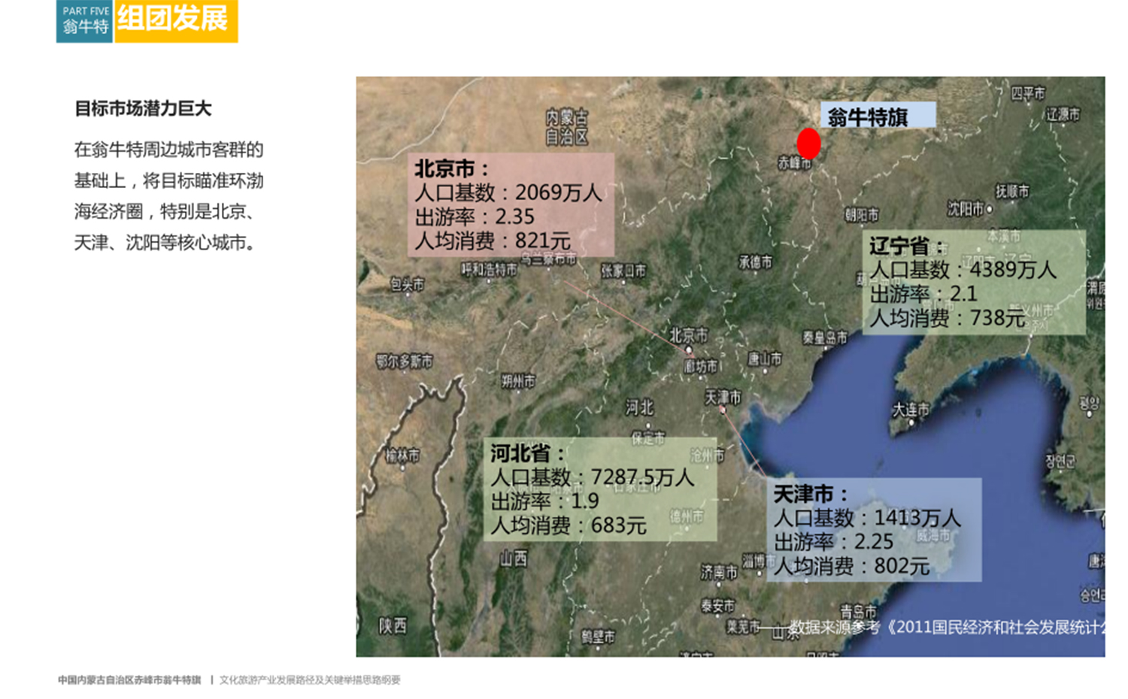
Task: Click the 天津市 map label below 廊坊市
Action: click(723, 398)
